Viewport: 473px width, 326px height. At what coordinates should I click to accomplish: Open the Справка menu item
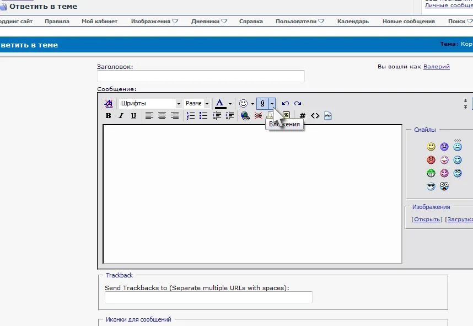(251, 22)
